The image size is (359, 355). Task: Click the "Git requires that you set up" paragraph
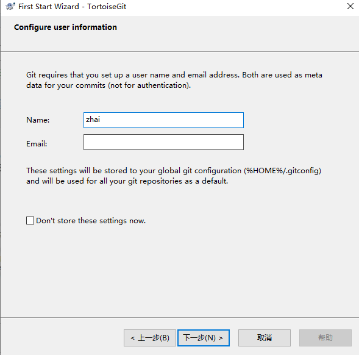[174, 80]
